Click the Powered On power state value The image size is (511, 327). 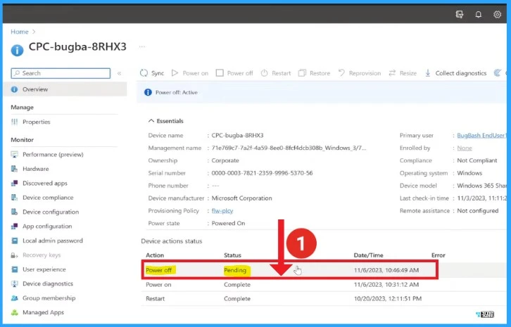point(228,224)
